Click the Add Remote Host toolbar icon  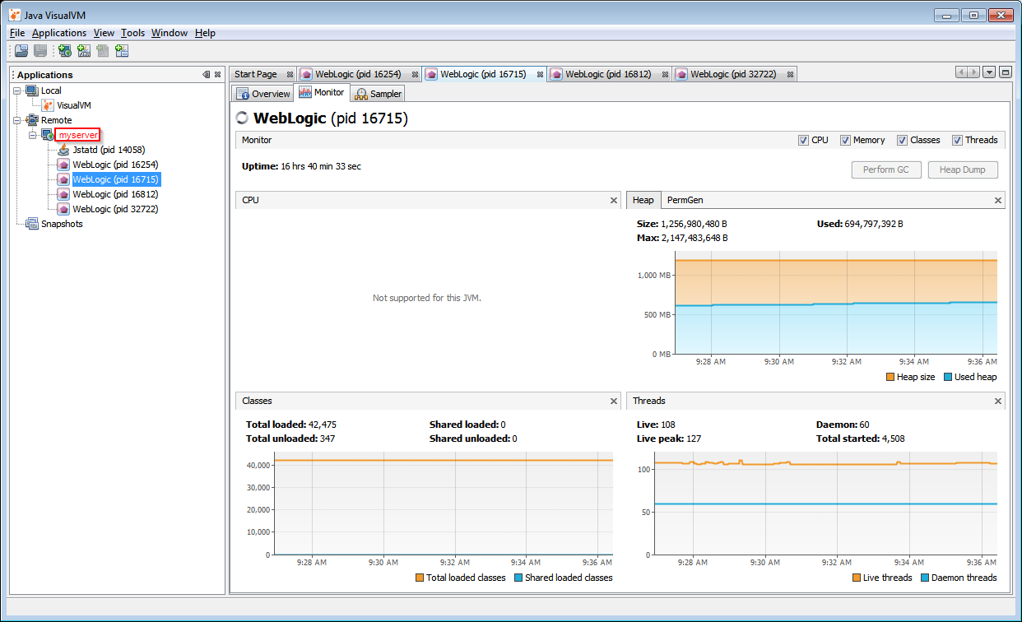point(64,51)
